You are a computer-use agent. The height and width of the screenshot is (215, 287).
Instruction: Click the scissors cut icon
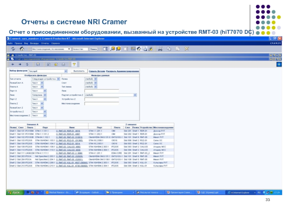tap(160, 49)
